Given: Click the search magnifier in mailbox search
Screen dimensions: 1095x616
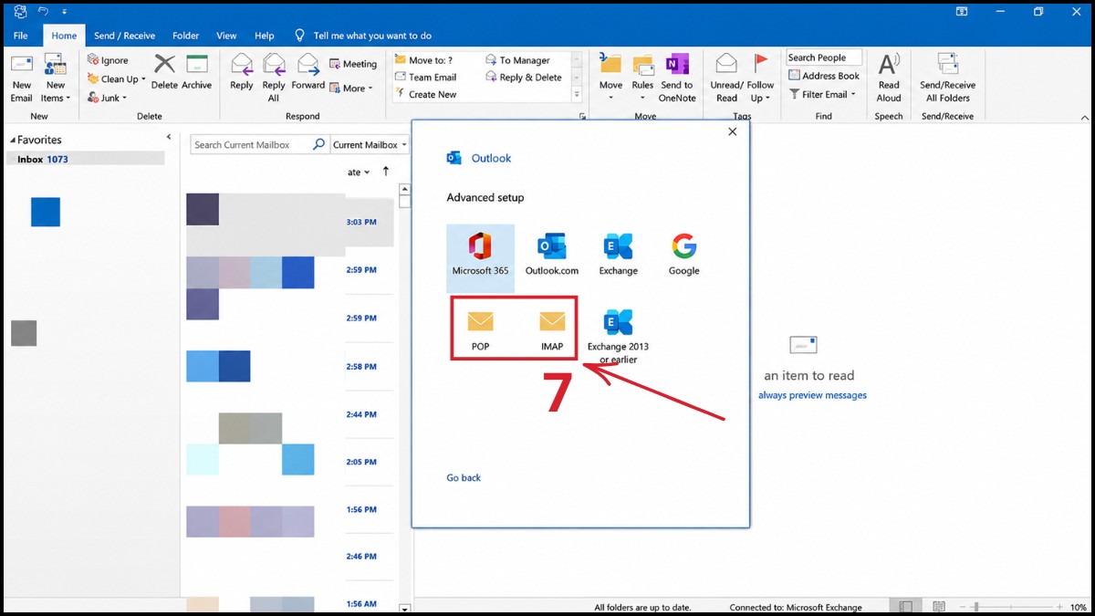Looking at the screenshot, I should pos(318,144).
